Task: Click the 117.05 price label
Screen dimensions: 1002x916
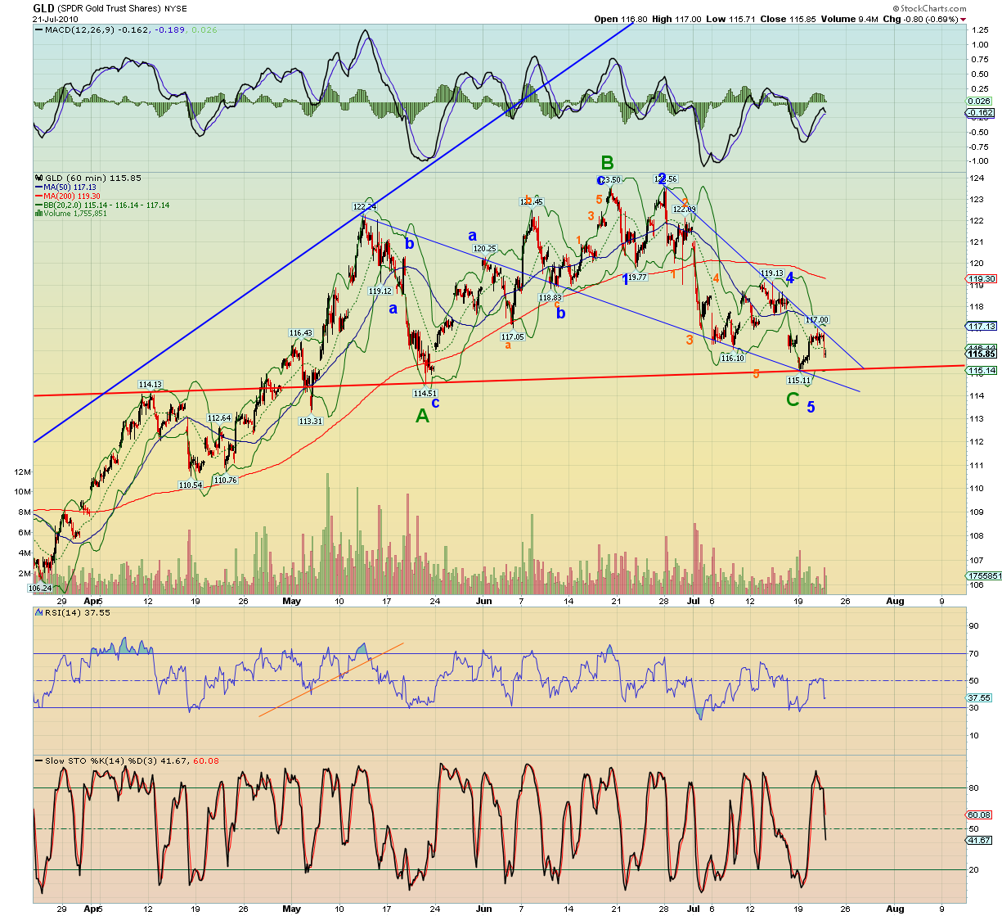Action: tap(512, 336)
